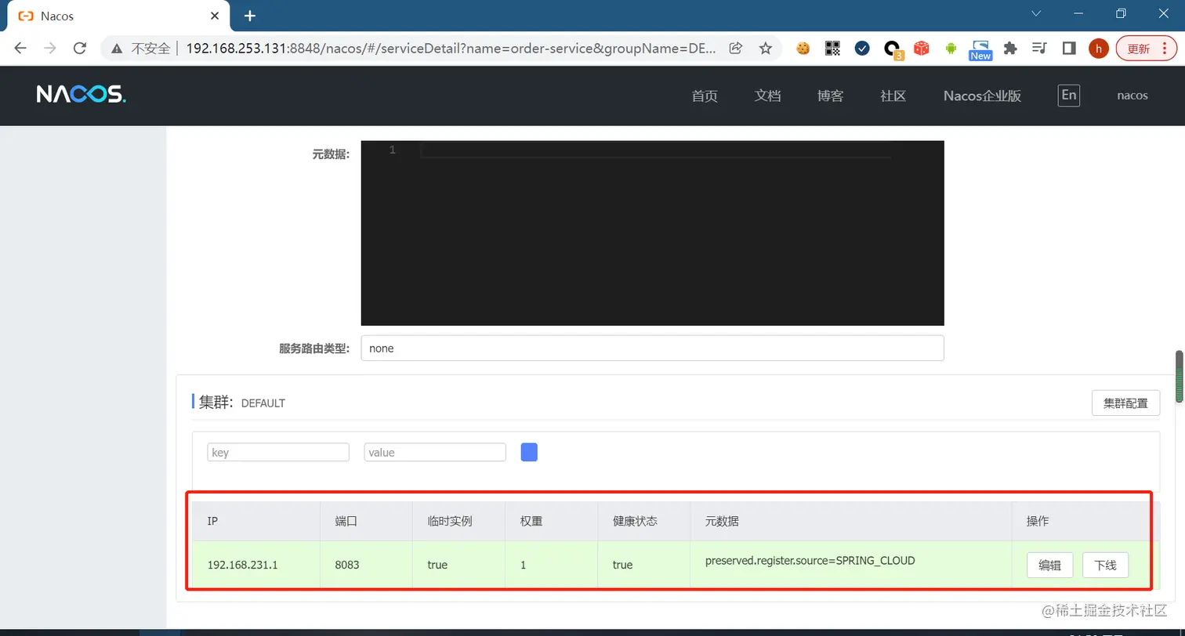Open the 博客 nav item
The width and height of the screenshot is (1185, 636).
(830, 96)
